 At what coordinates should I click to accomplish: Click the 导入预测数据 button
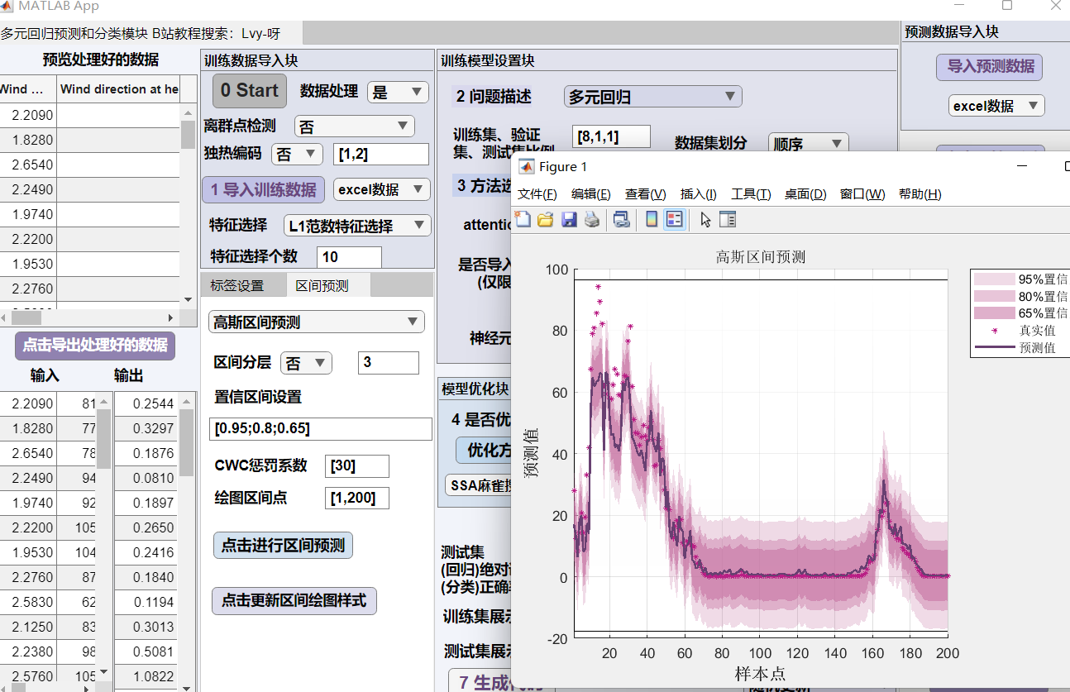click(990, 67)
